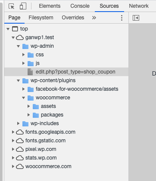Viewport: 156px width, 181px height.
Task: Expand facebook-for-woocommerce/assets folder arrow
Action: click(24, 89)
